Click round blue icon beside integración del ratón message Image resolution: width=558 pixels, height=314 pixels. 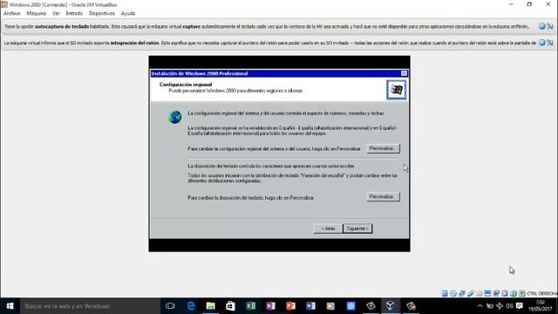pyautogui.click(x=542, y=43)
